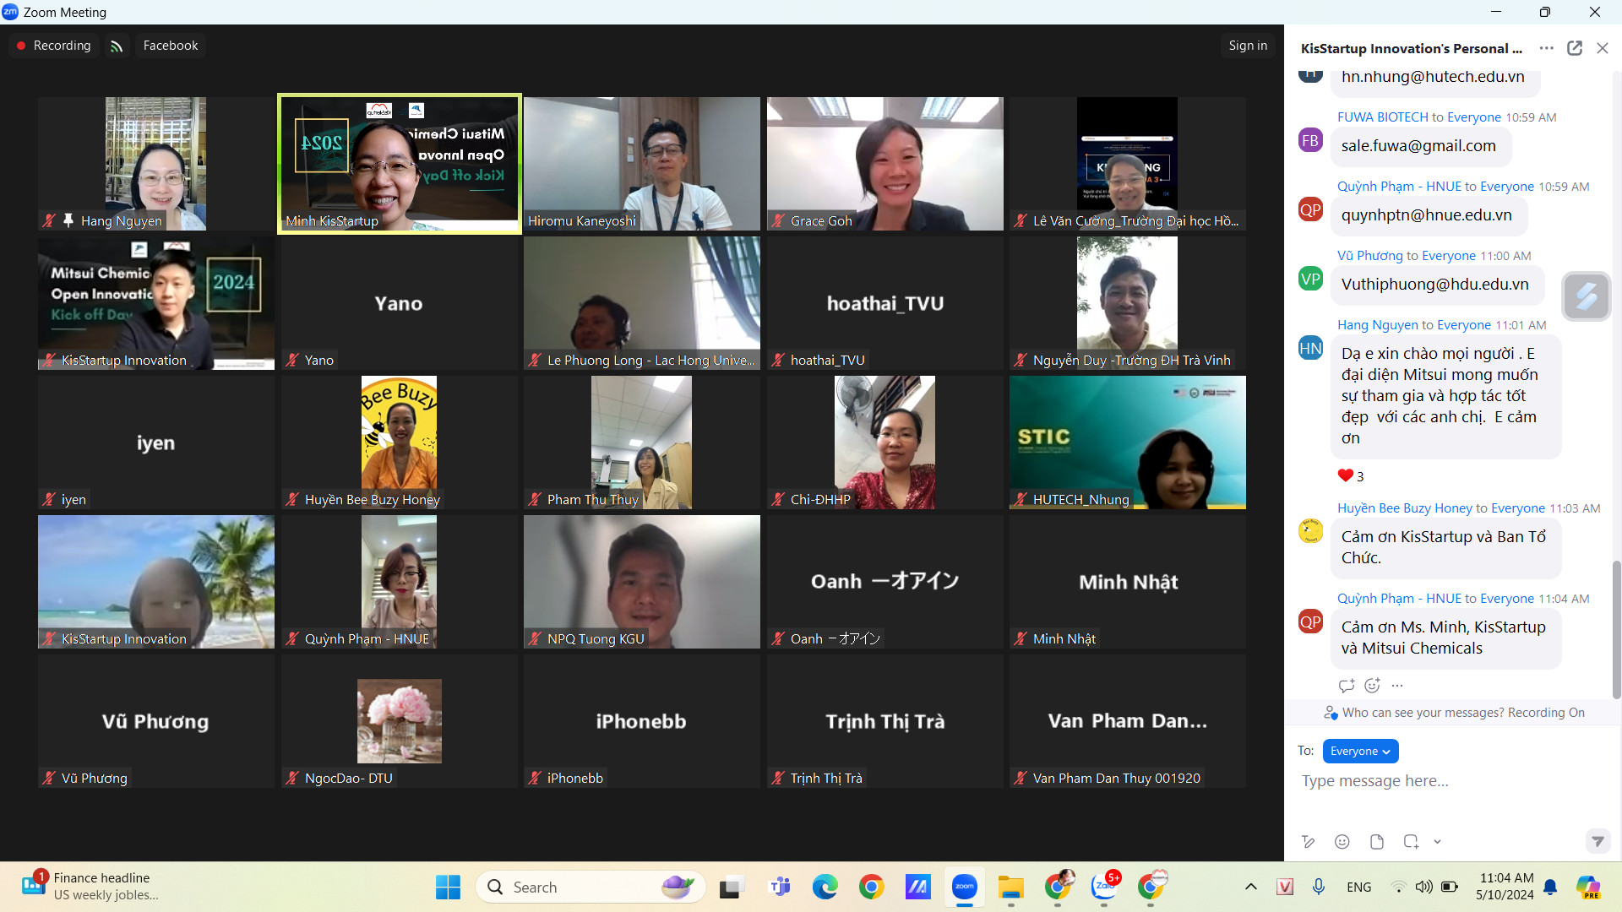Open chat panel more options menu
Screen dimensions: 1622x912
[1546, 48]
